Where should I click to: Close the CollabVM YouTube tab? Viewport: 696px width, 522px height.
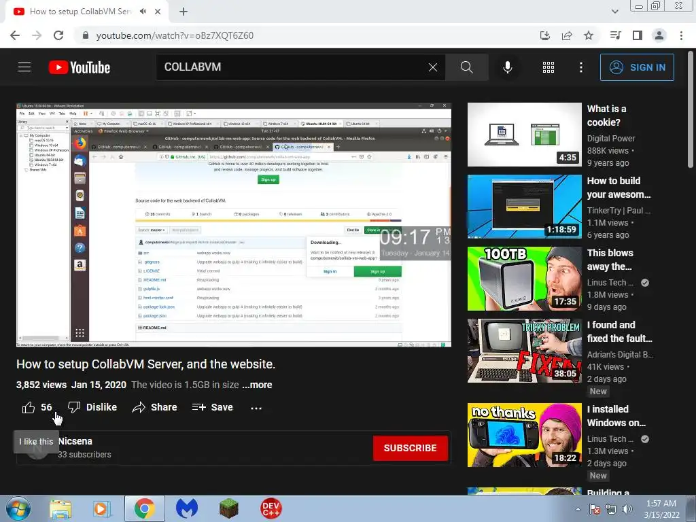[158, 12]
